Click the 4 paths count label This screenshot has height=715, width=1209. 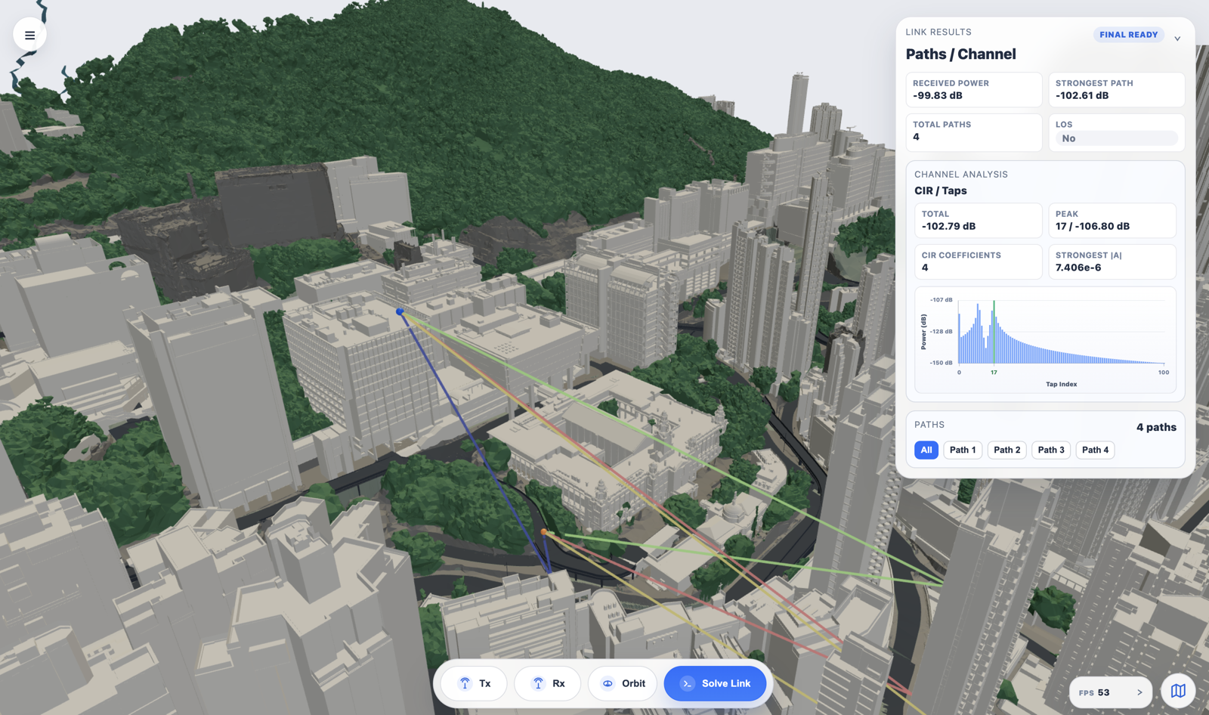coord(1156,427)
